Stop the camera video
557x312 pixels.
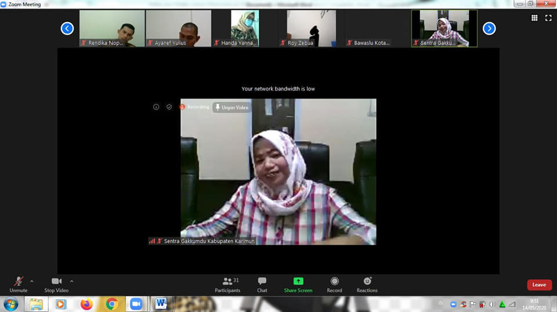pos(56,285)
